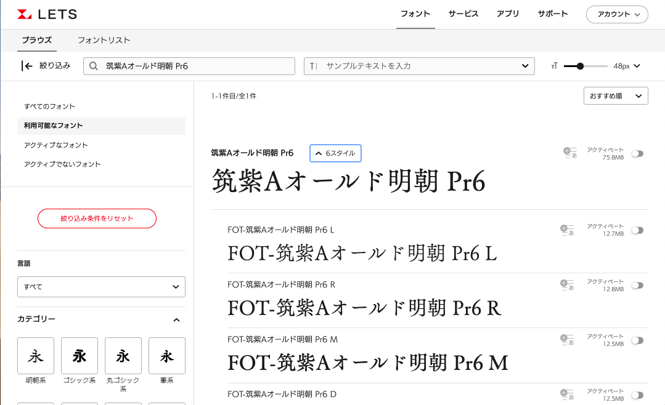The height and width of the screenshot is (405, 665).
Task: Add FOT-筑紫Aオールド明朝 Pr6 M to font list
Action: click(566, 340)
